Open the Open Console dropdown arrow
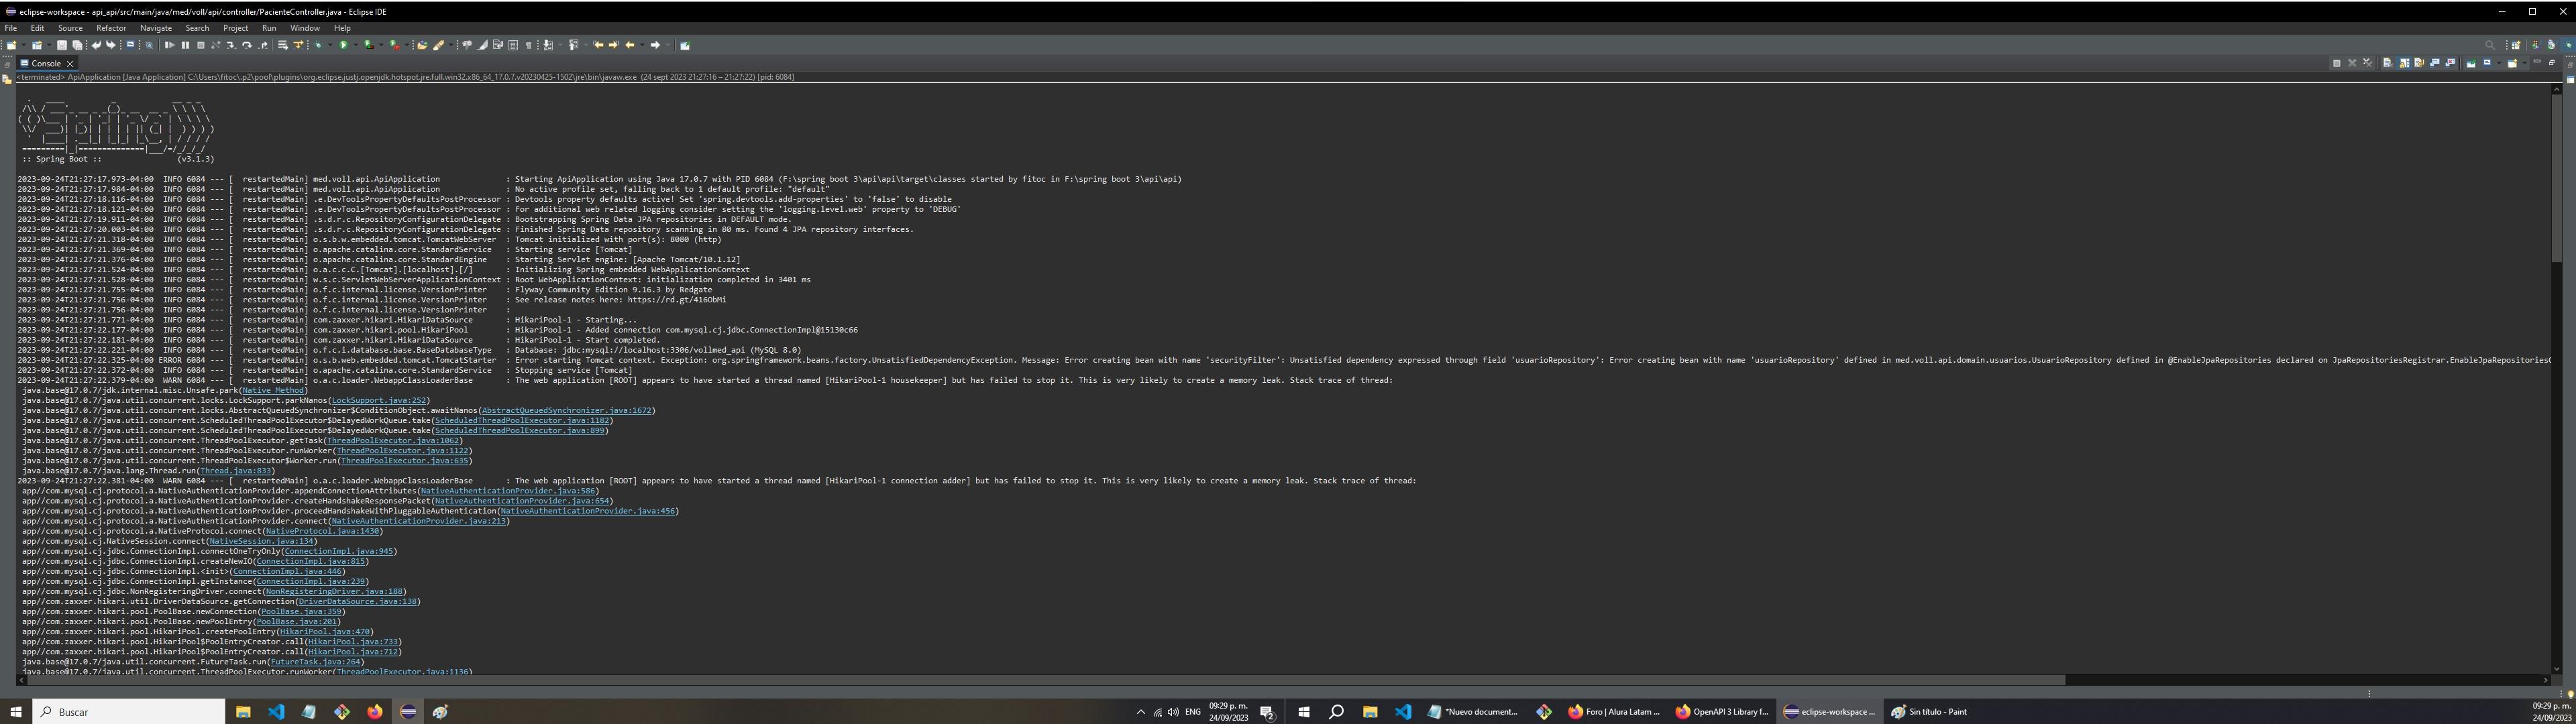The image size is (2576, 724). pyautogui.click(x=2525, y=63)
